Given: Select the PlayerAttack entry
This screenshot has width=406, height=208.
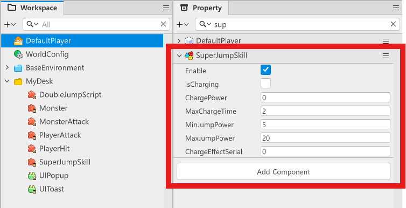Looking at the screenshot, I should point(82,135).
